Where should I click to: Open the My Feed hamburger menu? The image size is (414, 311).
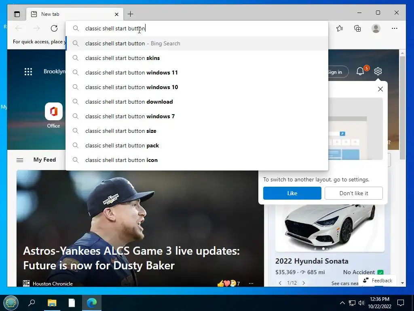click(x=20, y=160)
